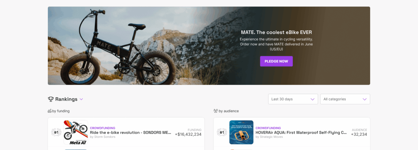Click the PLEDGE NOW button

[x=276, y=61]
